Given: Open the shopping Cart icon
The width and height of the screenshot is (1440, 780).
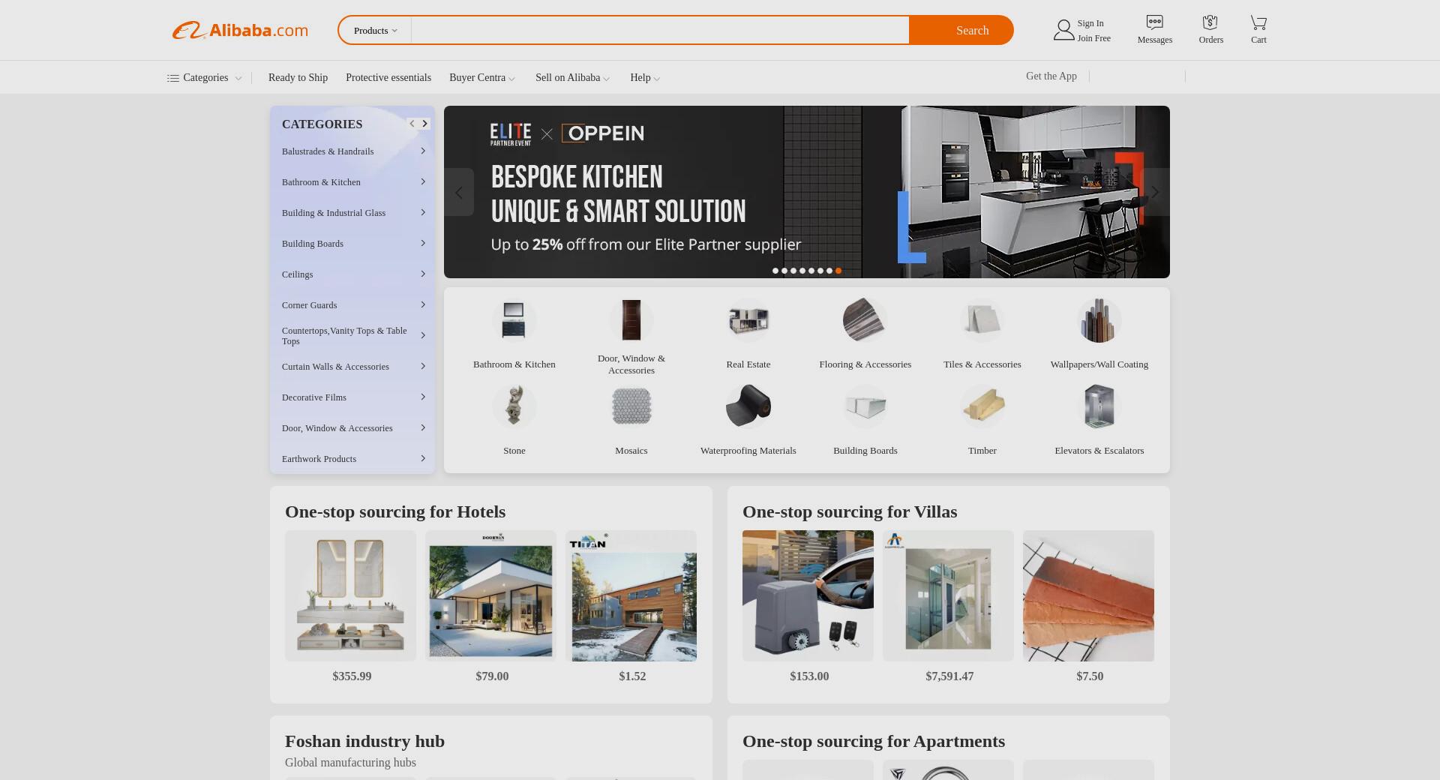Looking at the screenshot, I should [1258, 23].
